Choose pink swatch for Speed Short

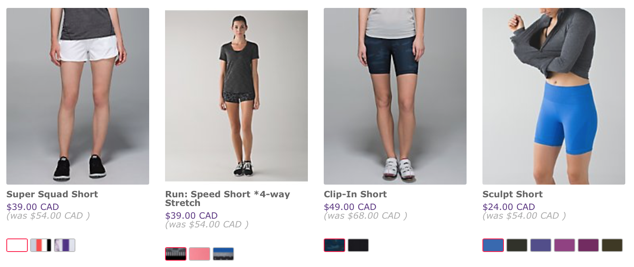pos(200,254)
